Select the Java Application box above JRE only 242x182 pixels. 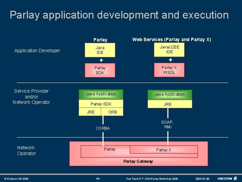(170, 95)
